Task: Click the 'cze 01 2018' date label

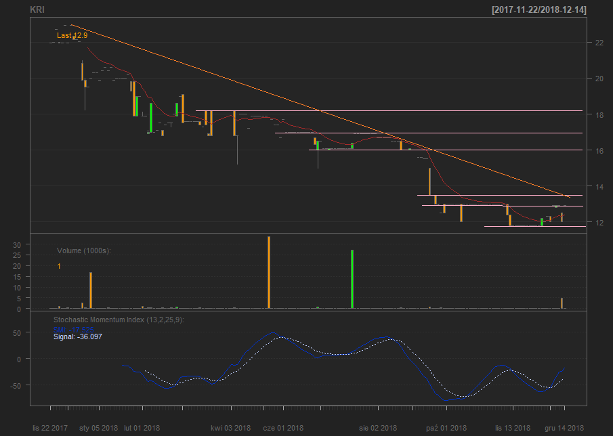Action: click(283, 428)
